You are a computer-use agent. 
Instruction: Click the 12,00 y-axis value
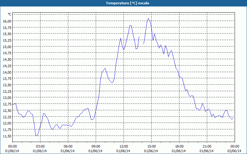pyautogui.click(x=7, y=123)
